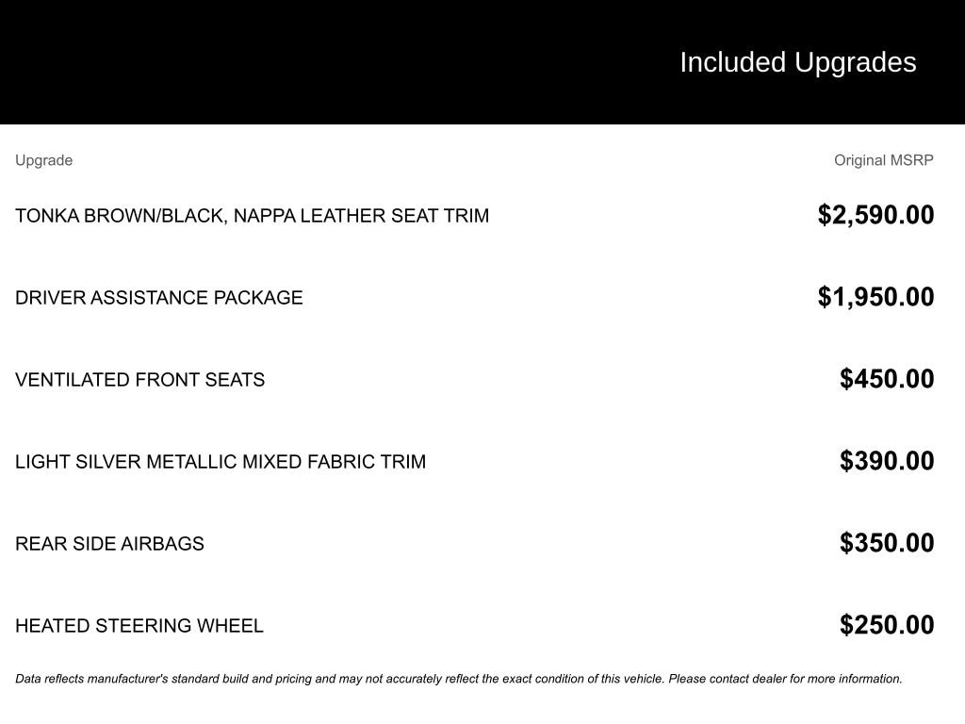The height and width of the screenshot is (724, 965).
Task: Select the Upgrade column header
Action: [x=43, y=160]
